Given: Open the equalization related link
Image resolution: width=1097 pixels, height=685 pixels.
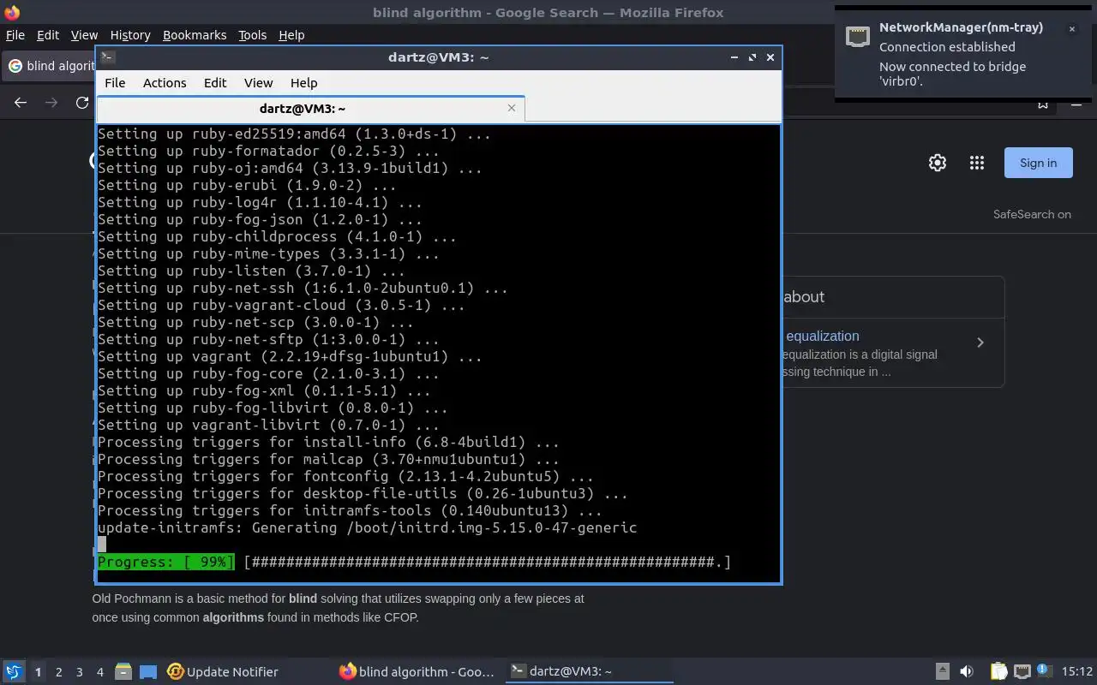Looking at the screenshot, I should 822,337.
